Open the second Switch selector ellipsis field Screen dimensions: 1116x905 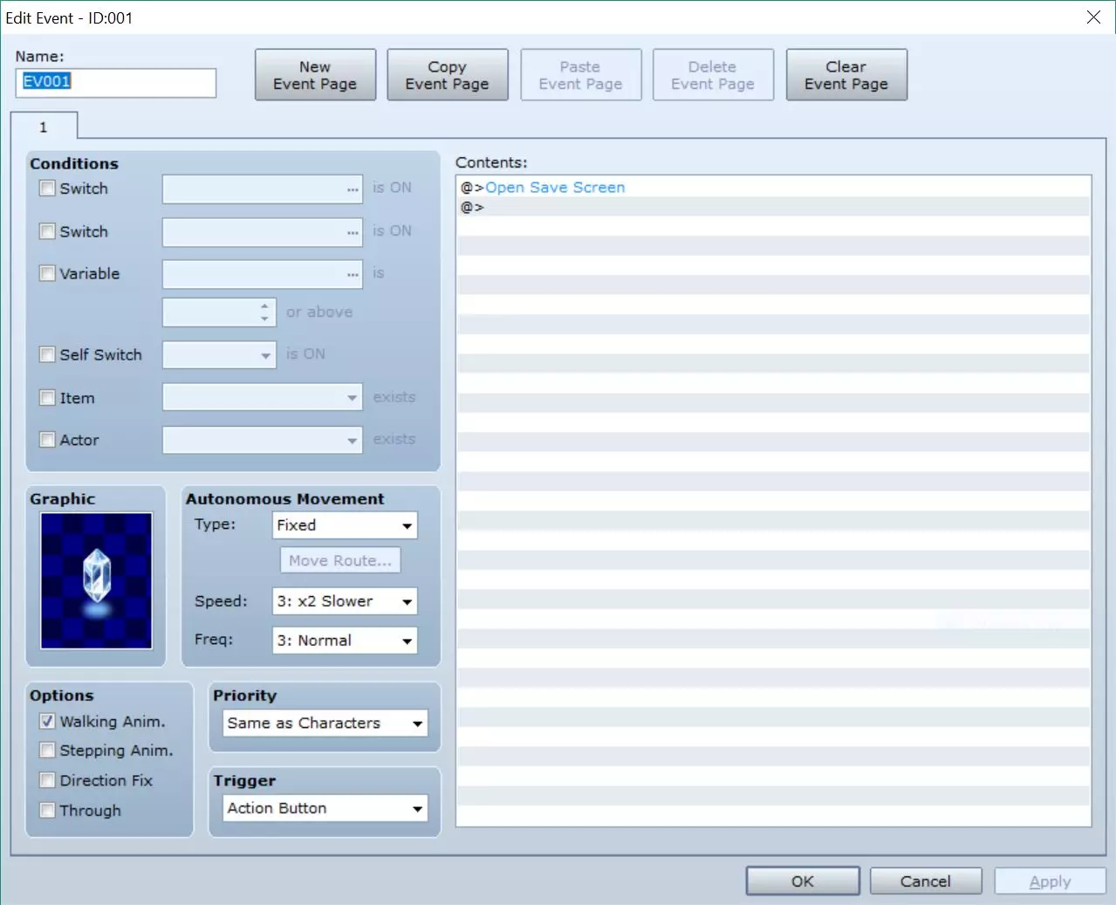click(263, 232)
